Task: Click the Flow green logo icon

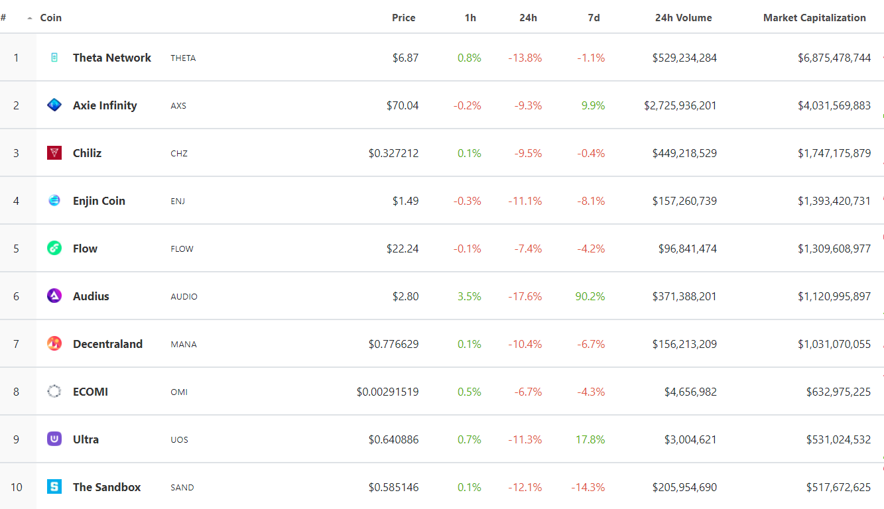Action: point(54,249)
